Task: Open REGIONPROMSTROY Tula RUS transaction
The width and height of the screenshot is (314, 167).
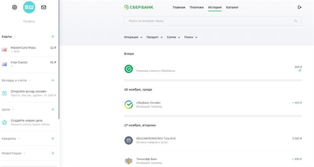Action: click(213, 140)
